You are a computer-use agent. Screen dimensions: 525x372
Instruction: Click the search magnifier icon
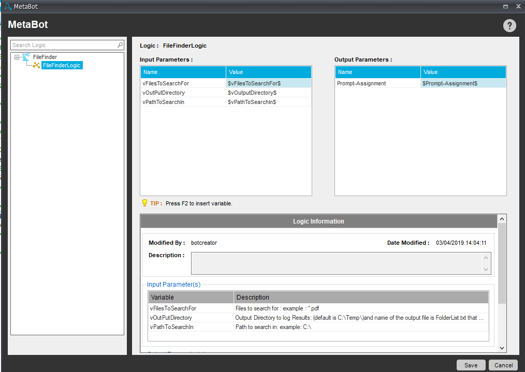pos(120,45)
